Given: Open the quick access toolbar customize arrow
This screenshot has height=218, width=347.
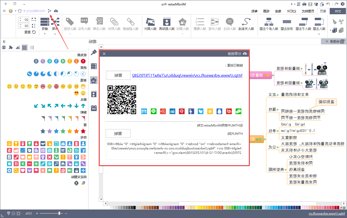Looking at the screenshot, I should pos(292,4).
